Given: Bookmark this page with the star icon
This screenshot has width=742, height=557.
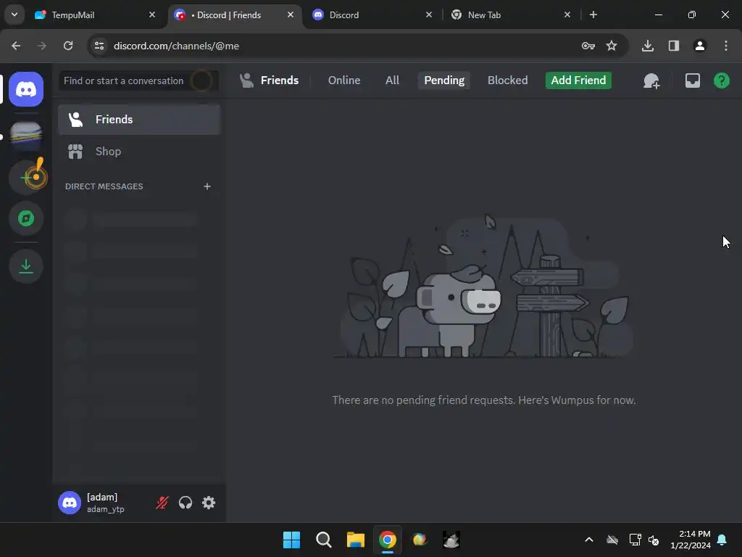Looking at the screenshot, I should [612, 46].
